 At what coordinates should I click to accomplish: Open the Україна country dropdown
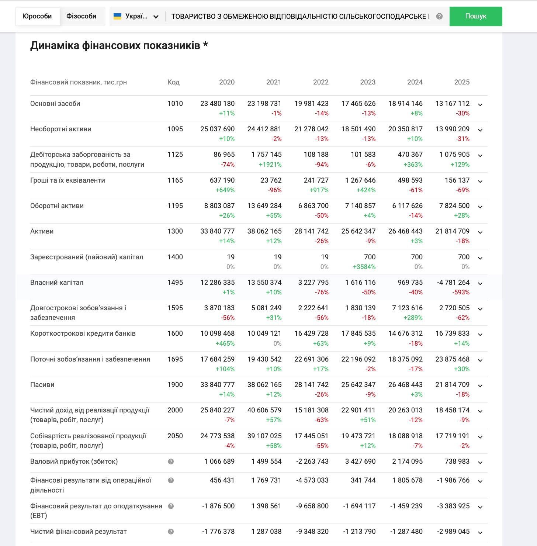(136, 16)
